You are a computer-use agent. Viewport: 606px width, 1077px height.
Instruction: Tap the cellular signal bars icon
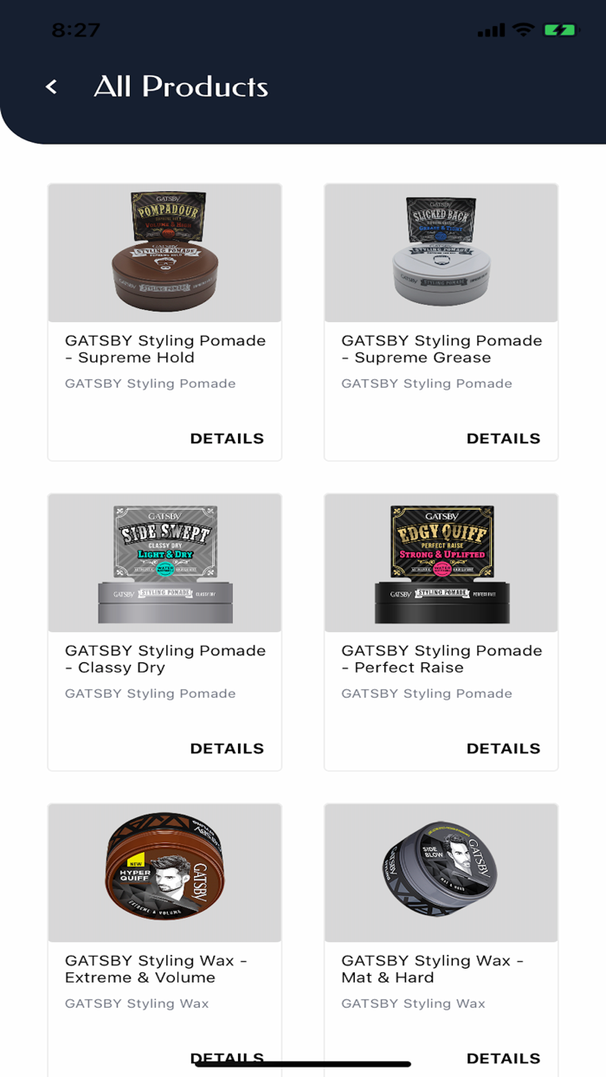pyautogui.click(x=491, y=30)
